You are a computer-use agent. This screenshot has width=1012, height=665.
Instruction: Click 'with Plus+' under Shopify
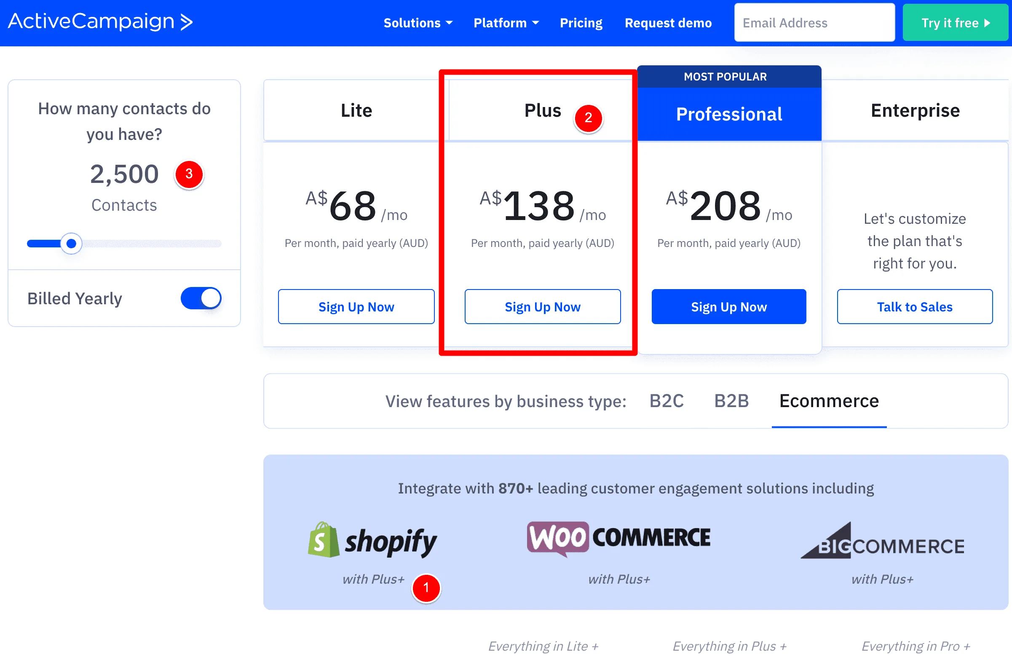pos(373,579)
